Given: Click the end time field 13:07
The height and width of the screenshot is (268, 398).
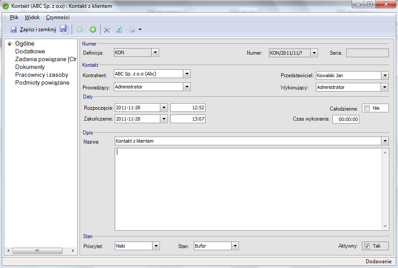Looking at the screenshot, I should pyautogui.click(x=188, y=119).
